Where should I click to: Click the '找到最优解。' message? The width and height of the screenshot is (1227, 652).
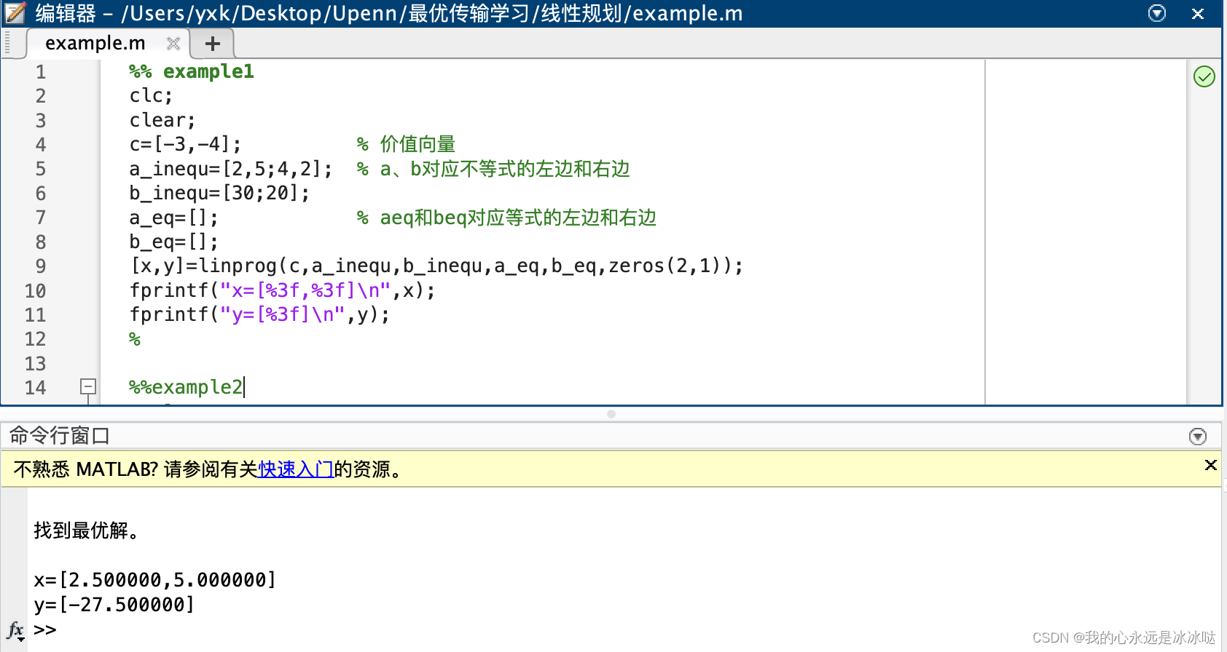(x=86, y=530)
